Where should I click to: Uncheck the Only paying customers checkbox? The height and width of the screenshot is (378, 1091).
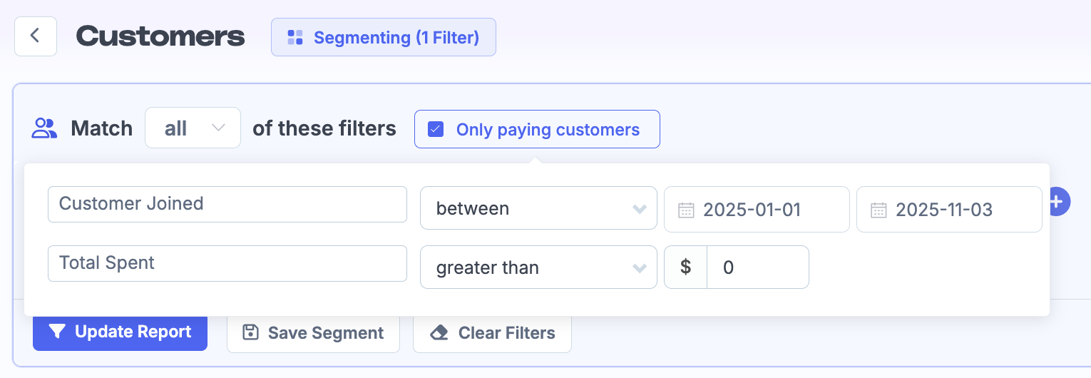click(436, 129)
